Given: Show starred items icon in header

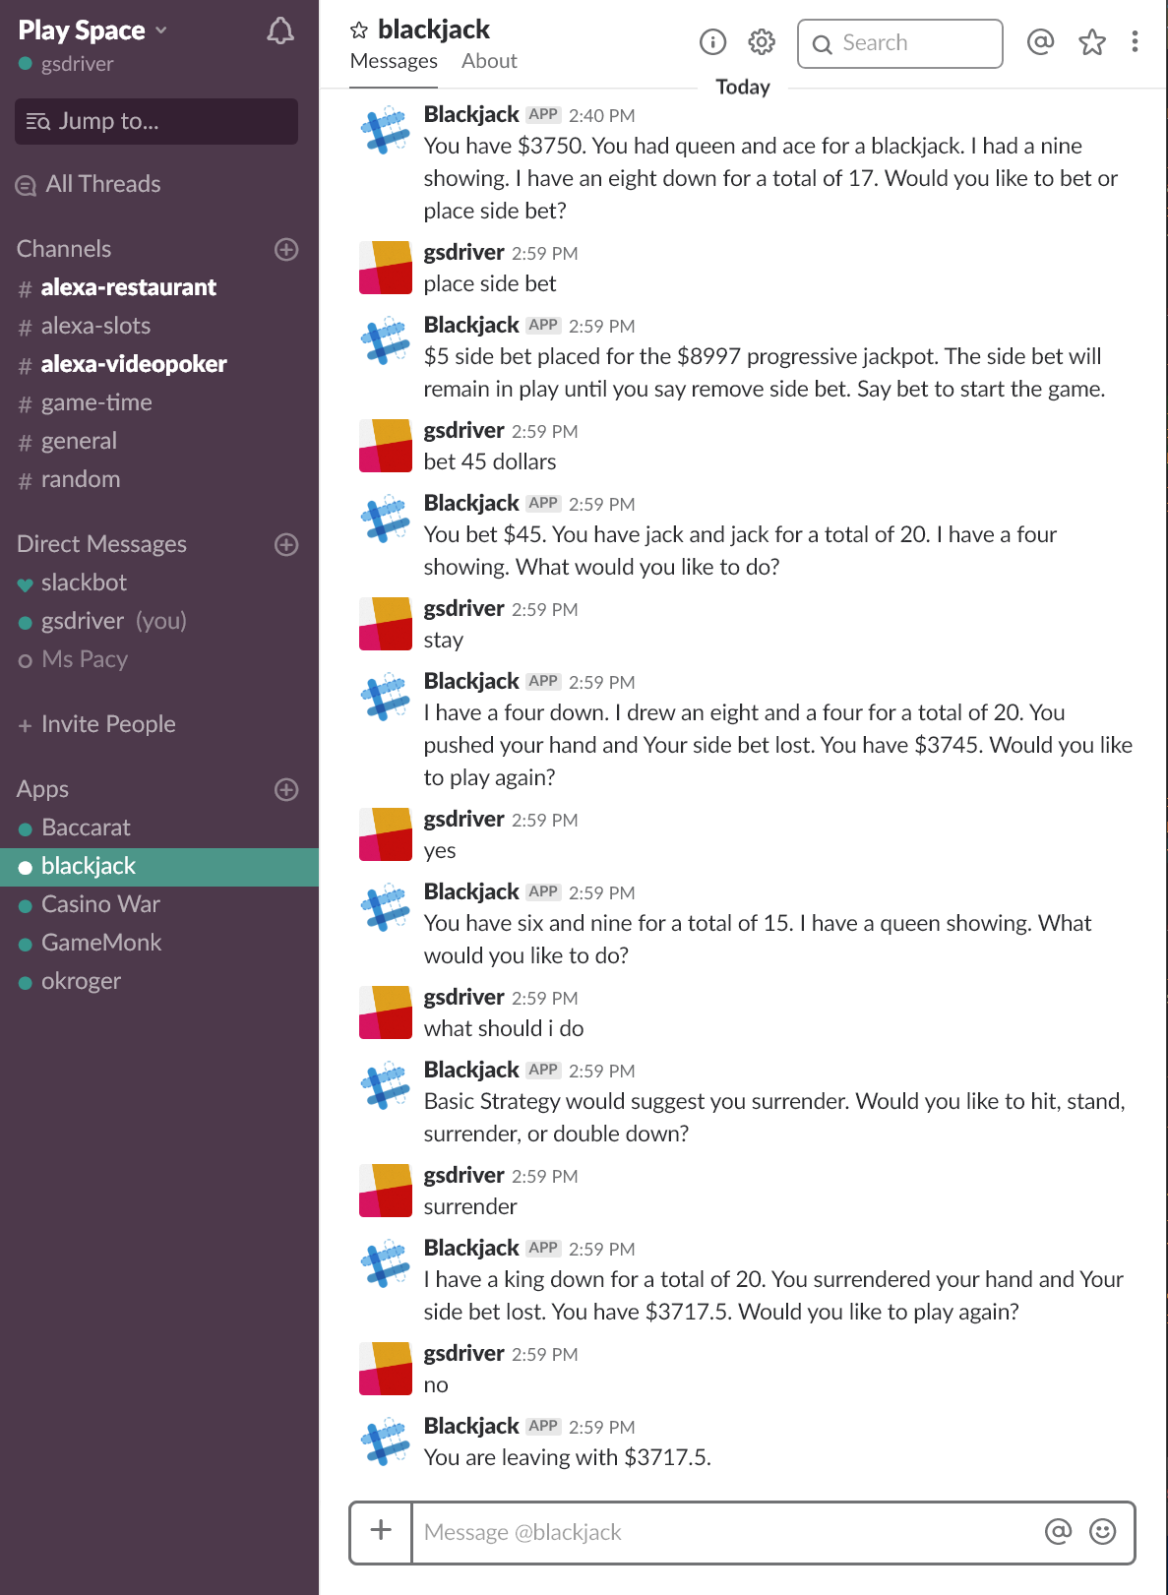Looking at the screenshot, I should (1092, 42).
